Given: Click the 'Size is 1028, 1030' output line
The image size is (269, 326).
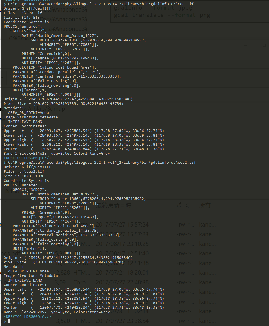Looking at the screenshot, I should (24, 176).
